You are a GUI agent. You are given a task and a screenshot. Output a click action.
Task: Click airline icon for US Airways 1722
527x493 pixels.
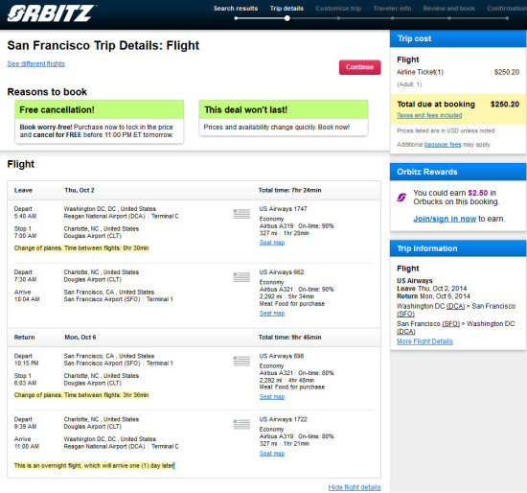click(241, 424)
